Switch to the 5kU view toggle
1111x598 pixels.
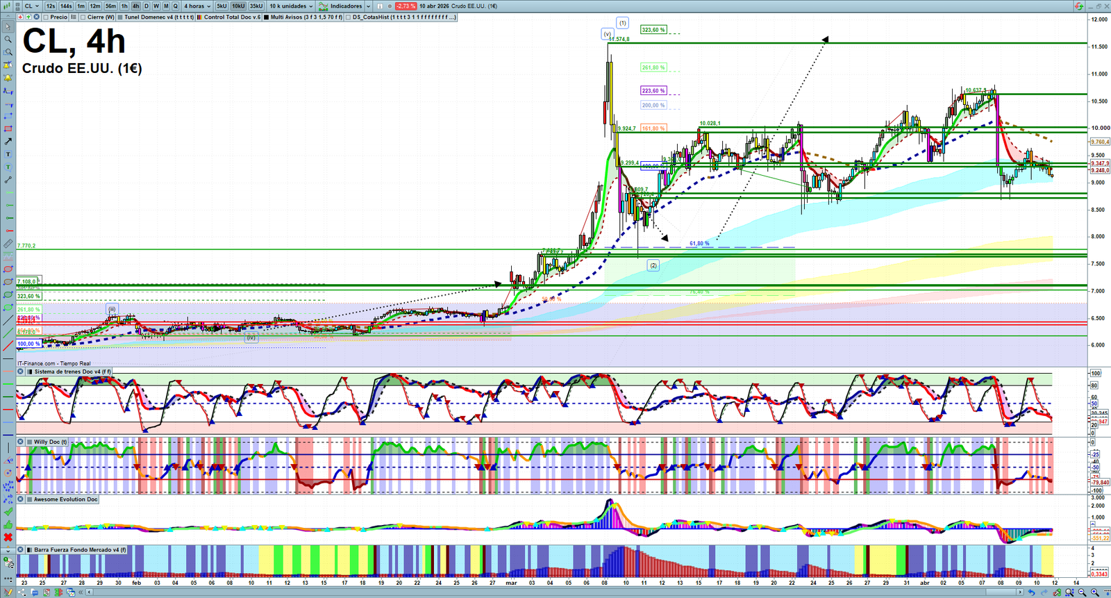point(222,6)
